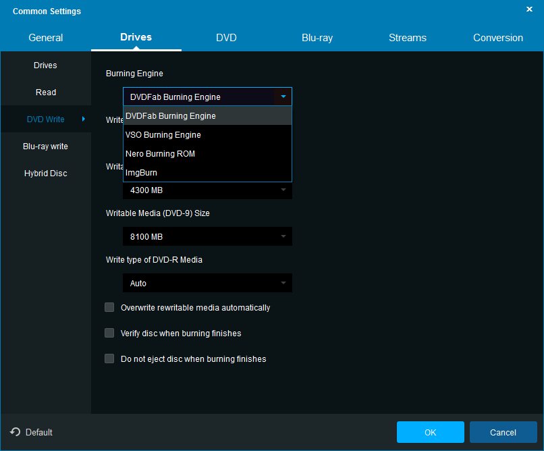Restore settings with Default button
This screenshot has height=451, width=544.
31,432
